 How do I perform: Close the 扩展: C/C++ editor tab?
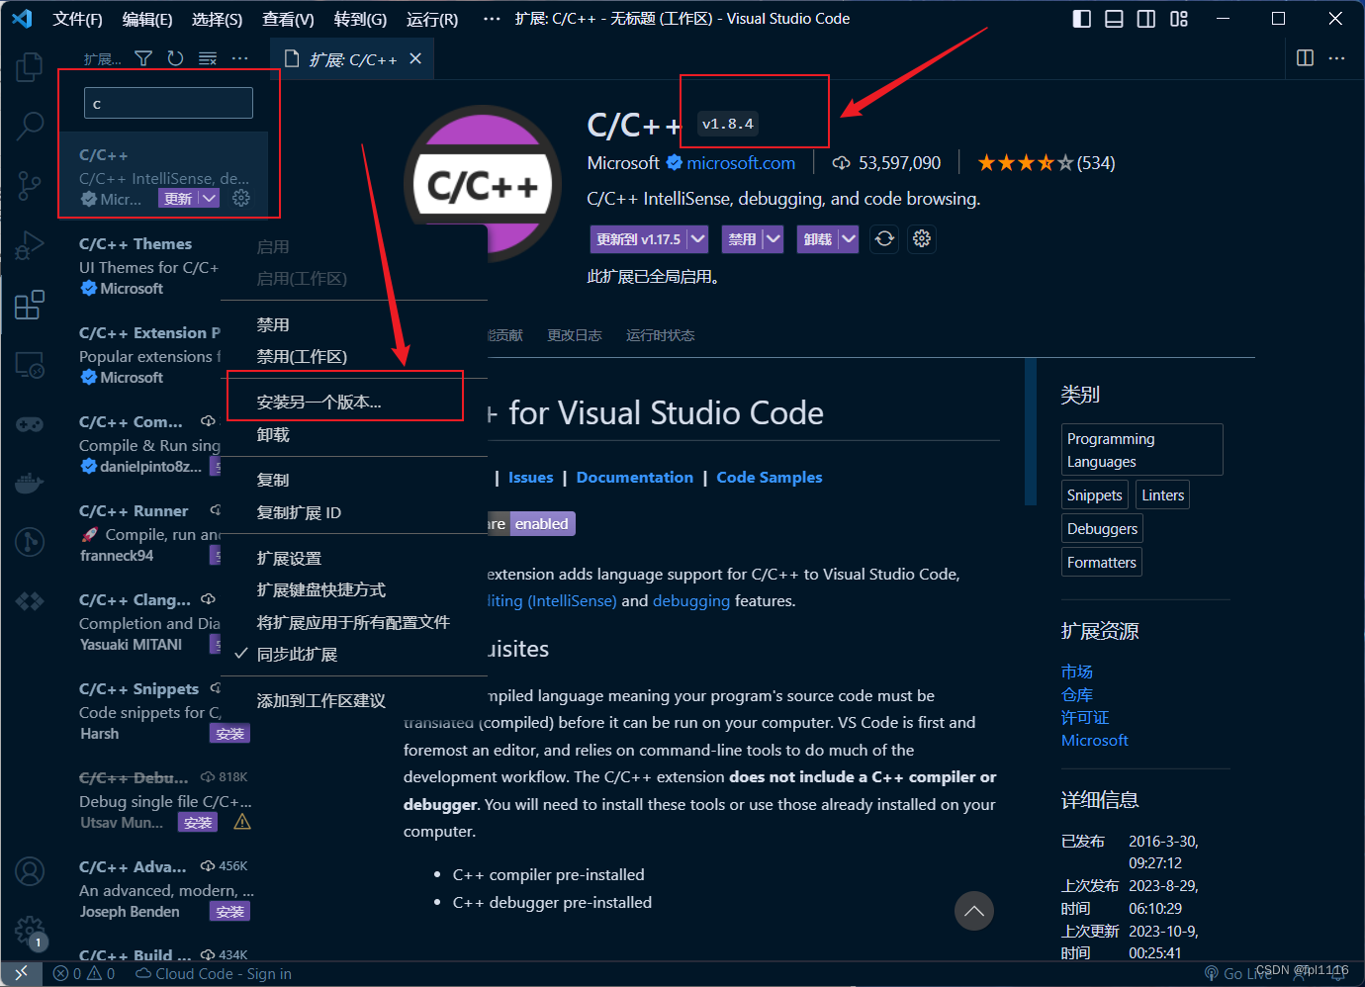(x=415, y=58)
